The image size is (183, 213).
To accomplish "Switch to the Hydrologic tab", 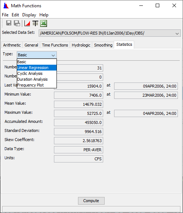I will point(81,45).
